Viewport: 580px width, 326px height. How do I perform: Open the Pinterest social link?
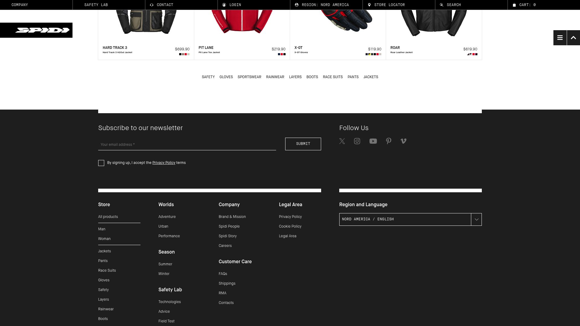coord(388,141)
